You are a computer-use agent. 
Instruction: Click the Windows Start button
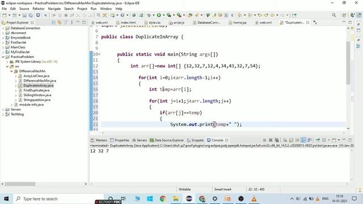click(6, 199)
